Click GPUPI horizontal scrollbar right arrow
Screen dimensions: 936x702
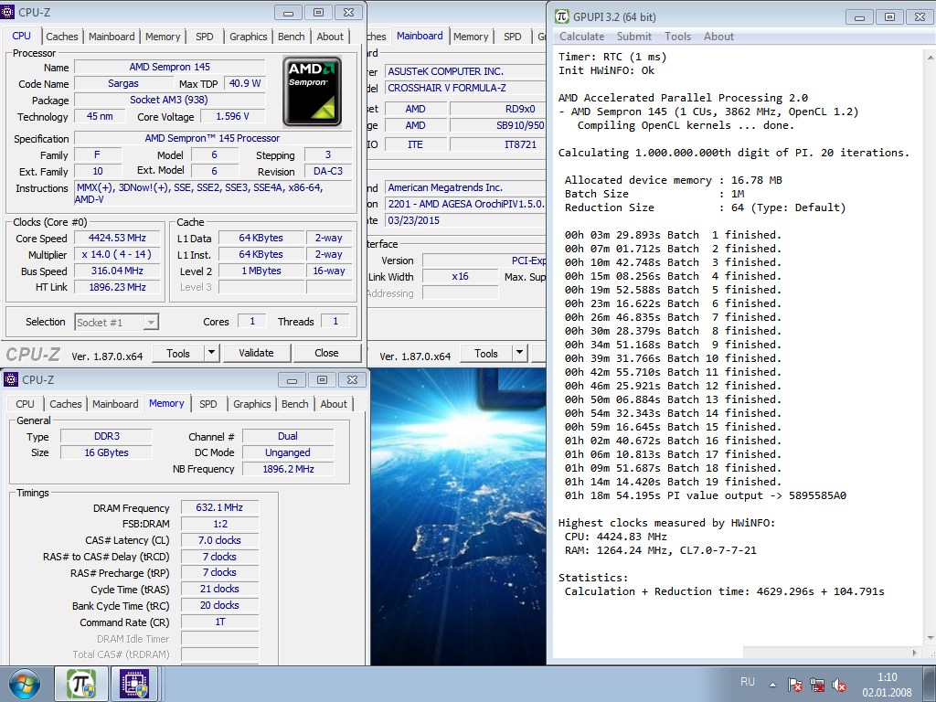point(915,653)
